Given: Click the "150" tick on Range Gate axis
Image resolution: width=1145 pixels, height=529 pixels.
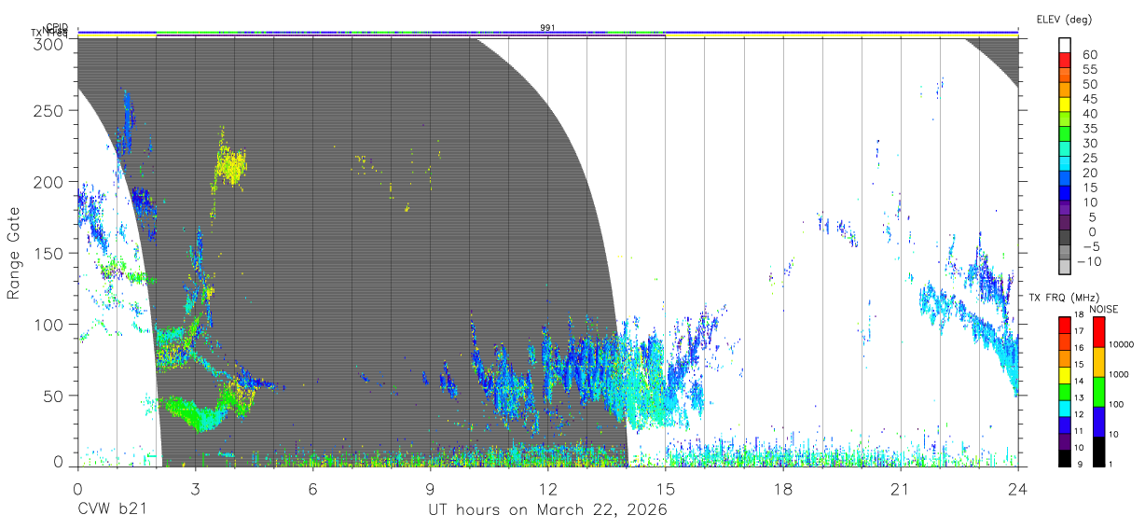Looking at the screenshot, I should (48, 253).
